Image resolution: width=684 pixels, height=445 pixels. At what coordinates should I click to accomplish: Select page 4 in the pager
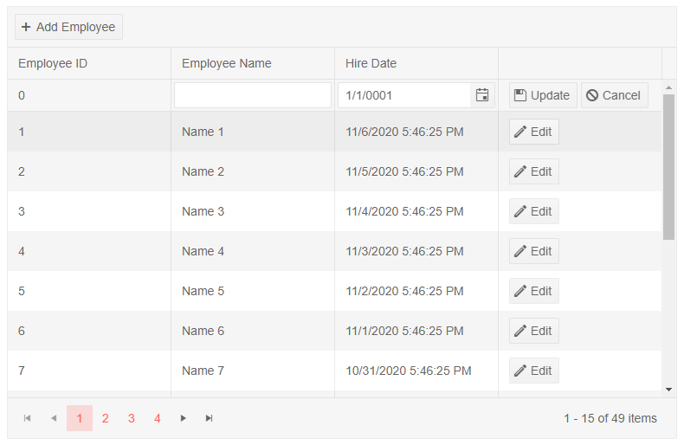[x=158, y=418]
